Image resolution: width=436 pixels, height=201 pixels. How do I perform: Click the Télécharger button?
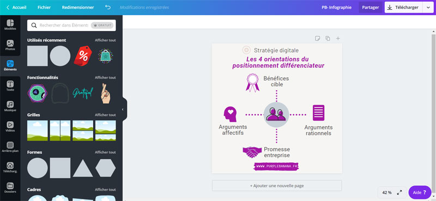click(403, 8)
